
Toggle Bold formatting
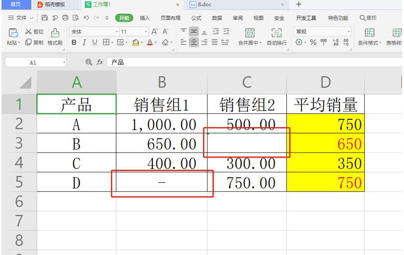(x=74, y=42)
